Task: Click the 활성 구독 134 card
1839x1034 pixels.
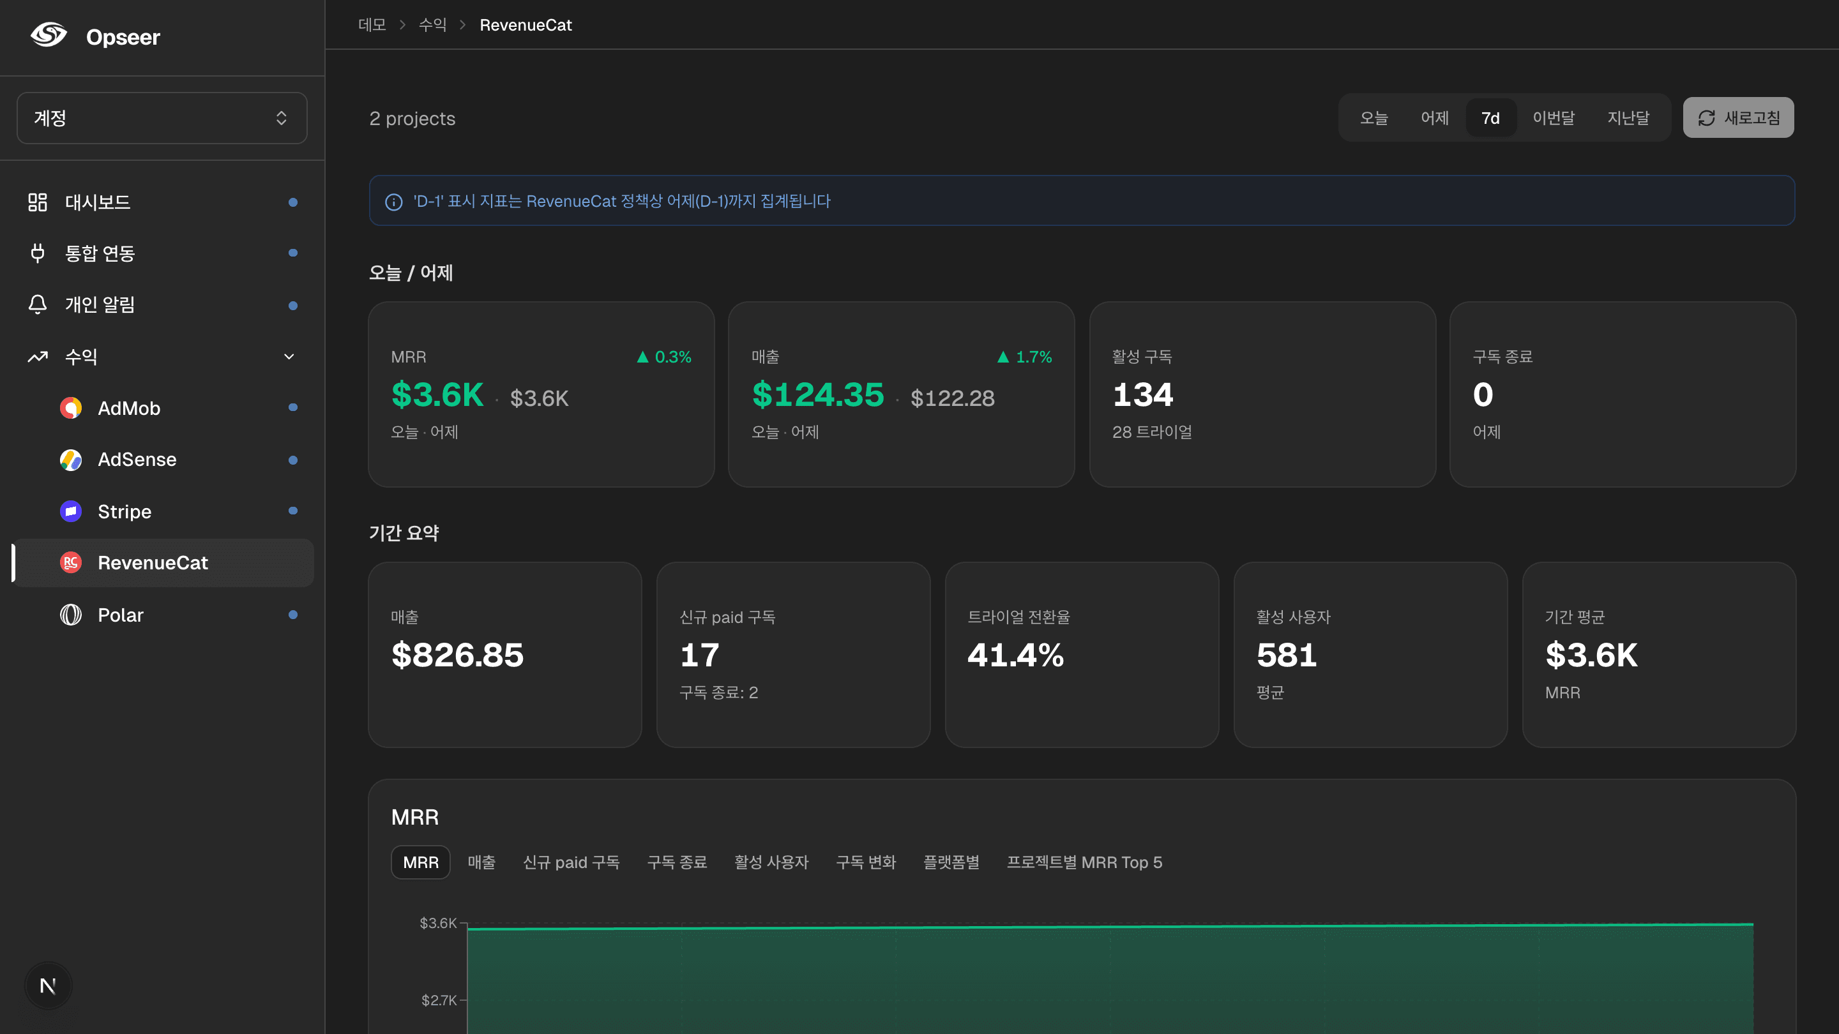Action: pos(1262,394)
